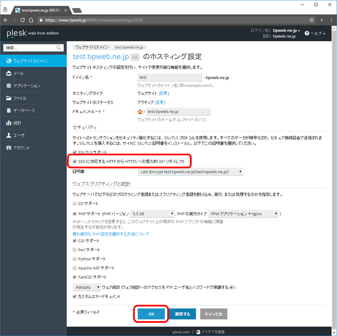Viewport: 337px width, 336px height.
Task: Click ウェブサイトとドメイン breadcrumb
Action: click(92, 47)
